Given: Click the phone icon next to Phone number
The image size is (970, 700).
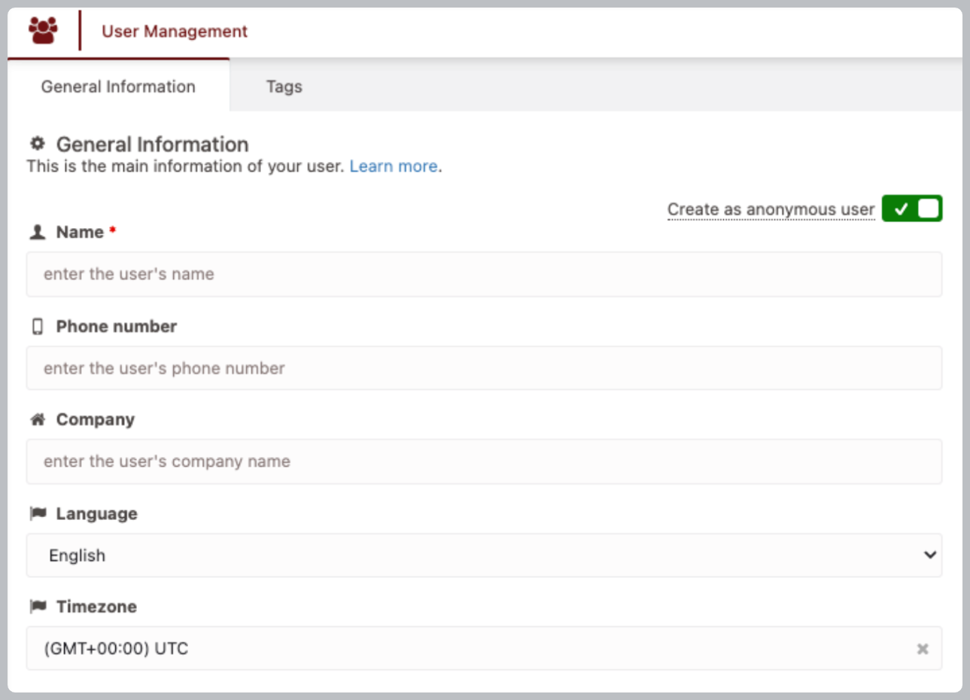Looking at the screenshot, I should tap(38, 326).
